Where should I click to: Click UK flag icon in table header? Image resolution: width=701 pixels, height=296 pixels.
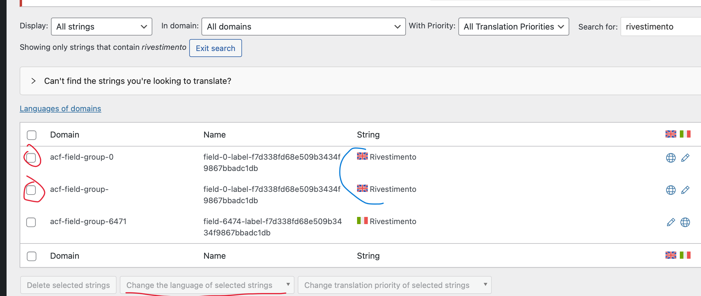point(671,134)
